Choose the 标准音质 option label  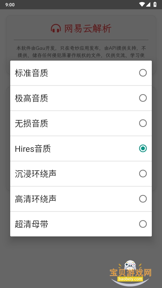click(x=31, y=73)
